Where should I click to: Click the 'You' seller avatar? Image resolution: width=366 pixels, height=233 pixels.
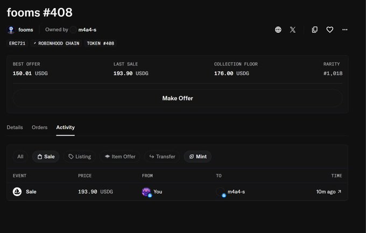[x=146, y=192]
